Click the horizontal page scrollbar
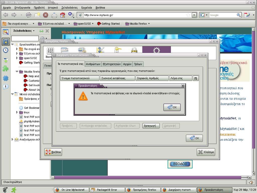This screenshot has height=193, width=257. [x=148, y=177]
